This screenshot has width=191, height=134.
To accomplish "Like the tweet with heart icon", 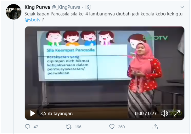I will (112, 127).
